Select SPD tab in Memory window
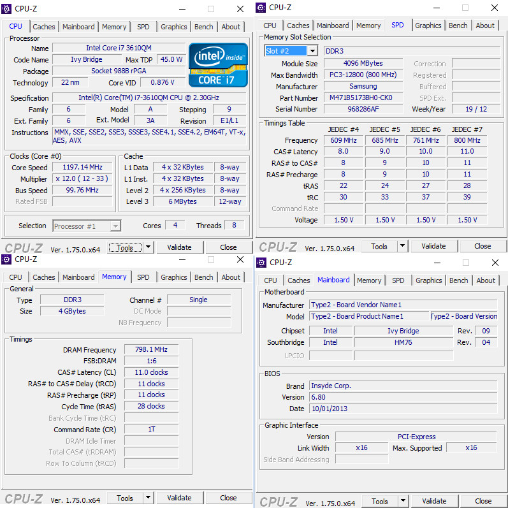 click(x=143, y=277)
